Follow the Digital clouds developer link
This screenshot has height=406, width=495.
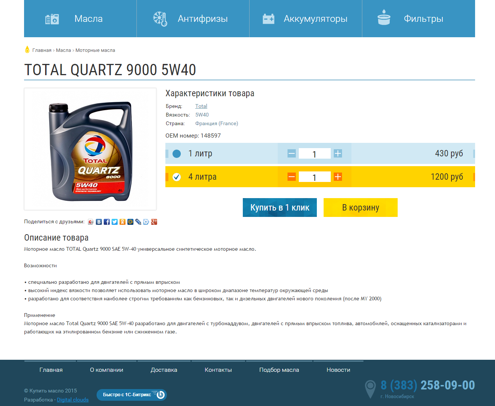tap(73, 400)
